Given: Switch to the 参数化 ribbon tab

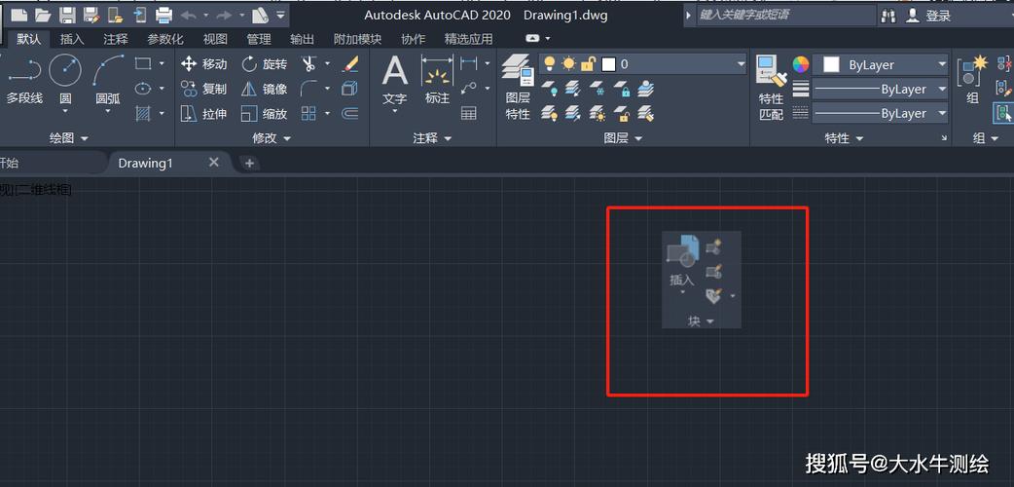Looking at the screenshot, I should (x=164, y=39).
